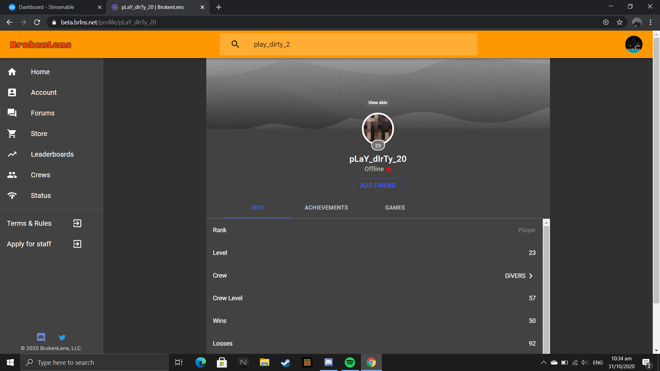This screenshot has height=371, width=660.
Task: Switch to the ACHIEVEMENTS tab
Action: [326, 207]
